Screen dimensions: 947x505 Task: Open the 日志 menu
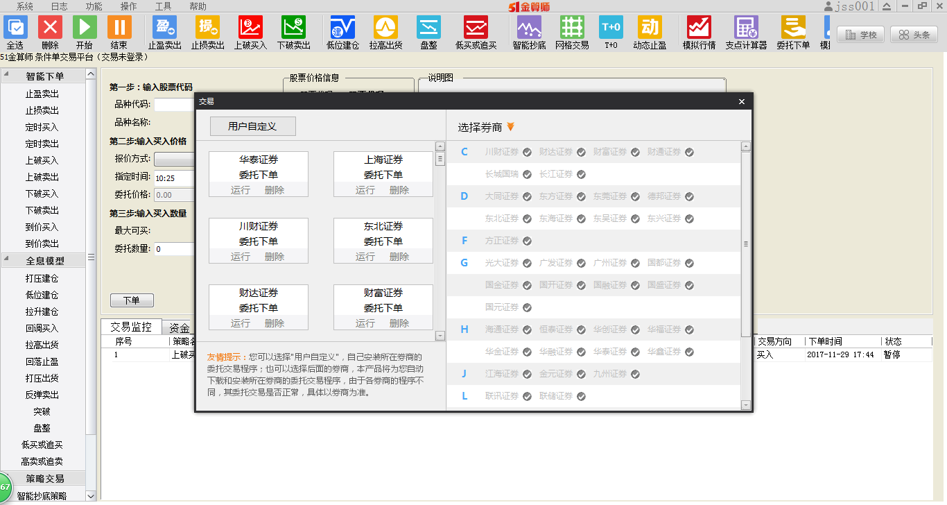[x=60, y=6]
